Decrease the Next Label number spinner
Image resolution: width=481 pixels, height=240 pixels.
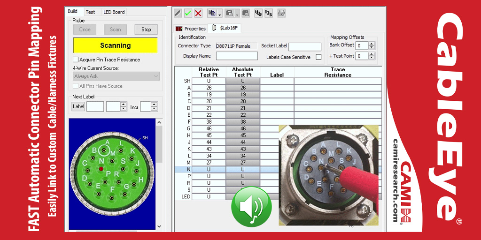point(124,109)
